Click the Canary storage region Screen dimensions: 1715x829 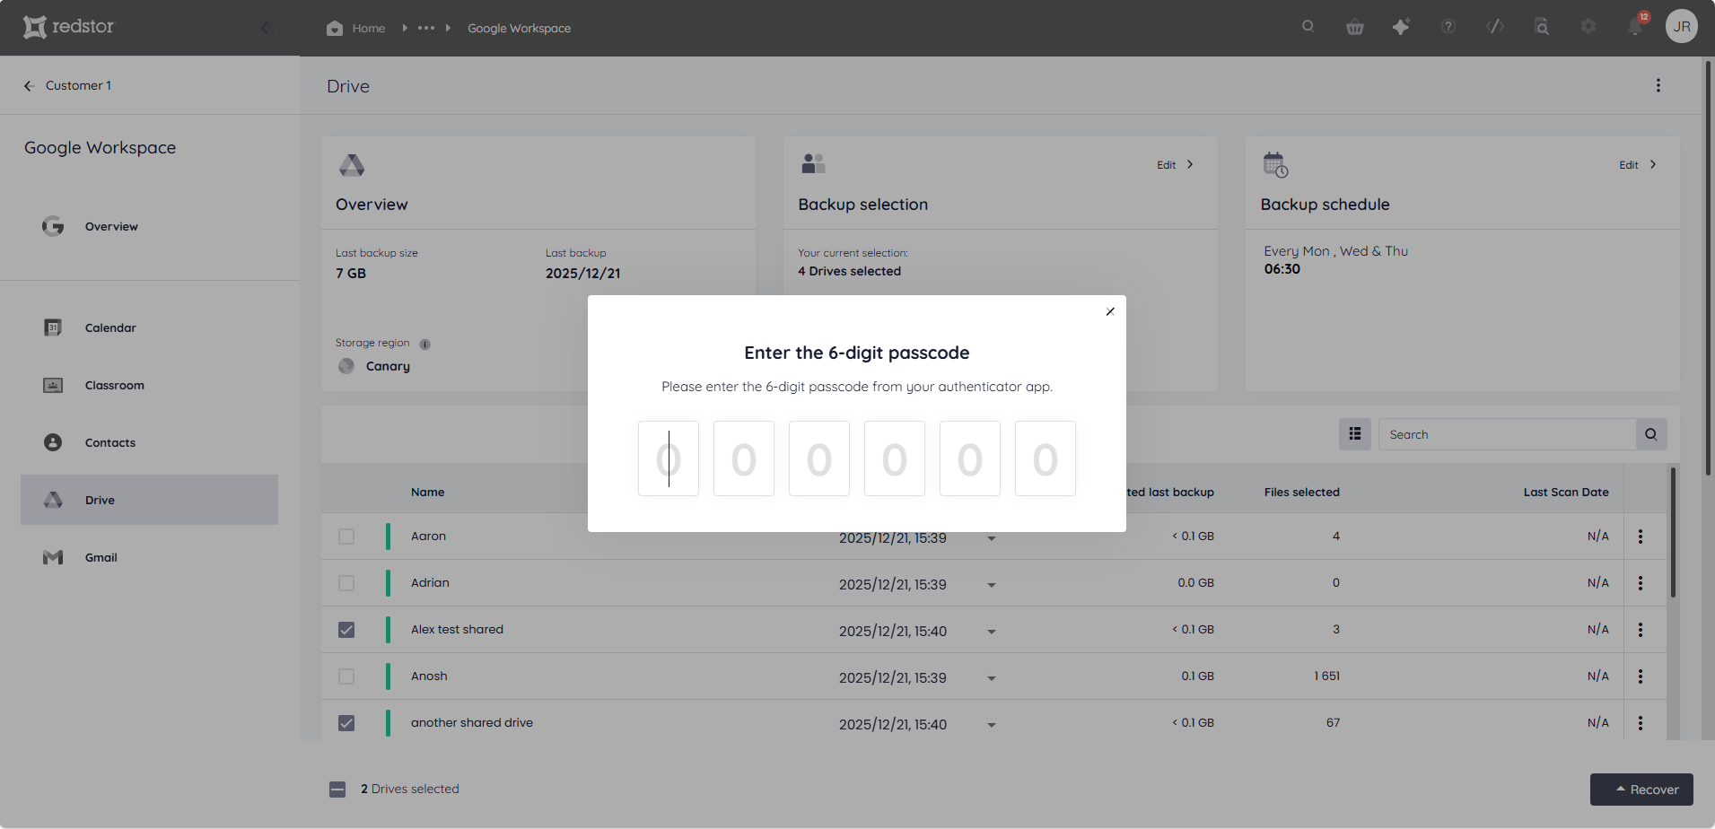click(374, 366)
